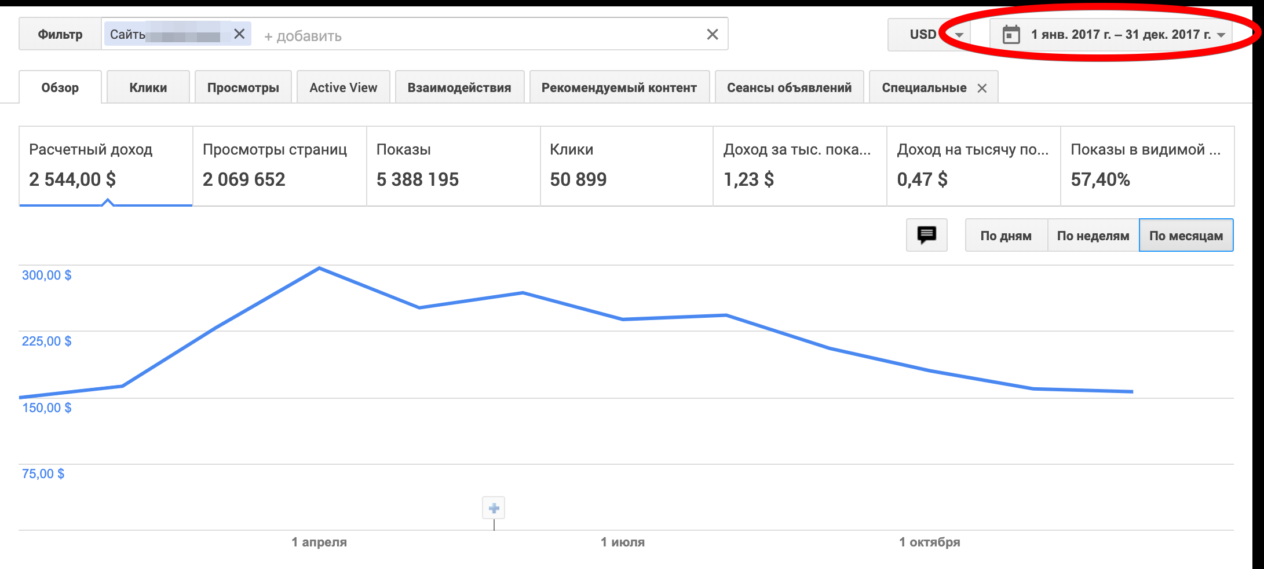Click the calendar icon in date picker
This screenshot has width=1264, height=569.
(x=1011, y=35)
